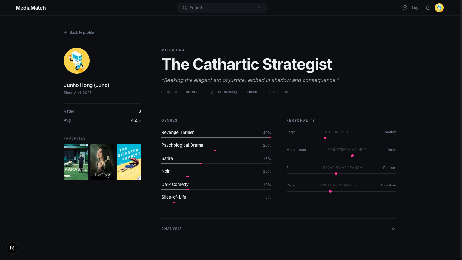Open the Parasite favorite poster

coord(76,162)
